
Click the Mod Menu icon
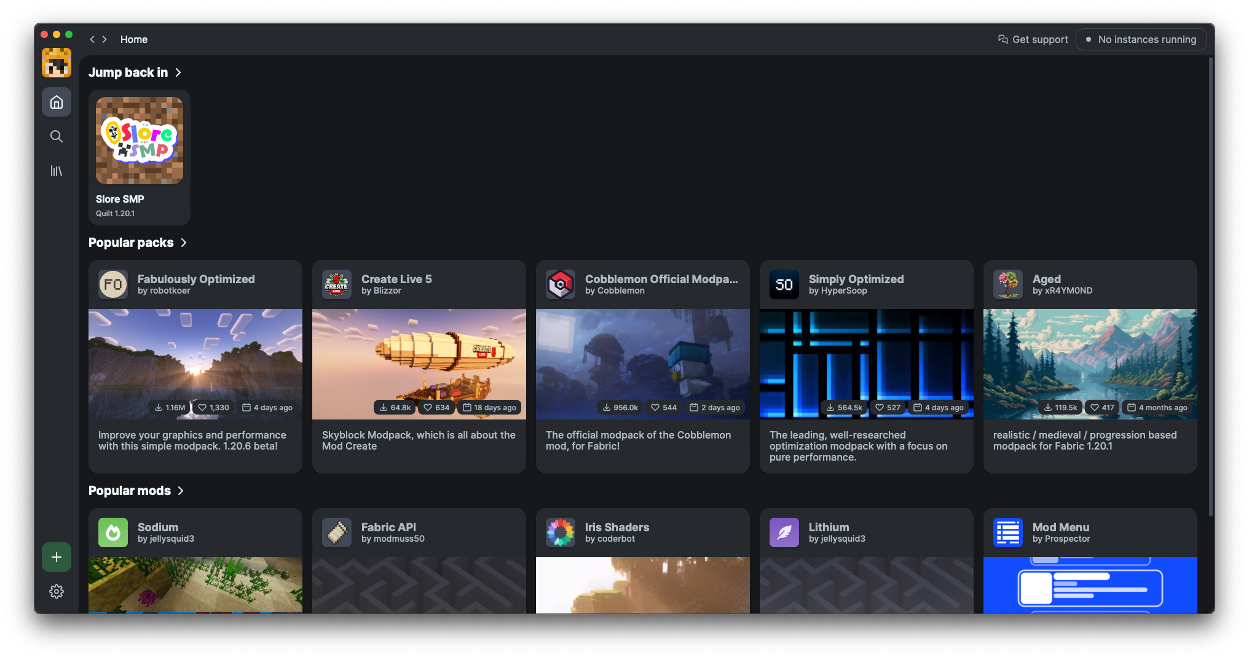click(x=1008, y=532)
